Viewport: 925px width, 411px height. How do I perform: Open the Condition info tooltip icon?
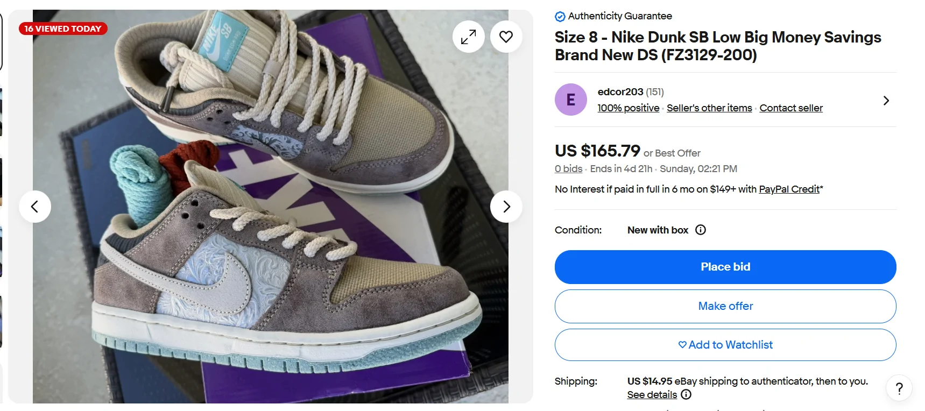(x=700, y=230)
